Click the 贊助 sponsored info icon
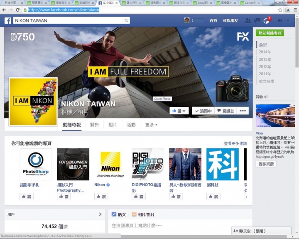 tap(266, 97)
